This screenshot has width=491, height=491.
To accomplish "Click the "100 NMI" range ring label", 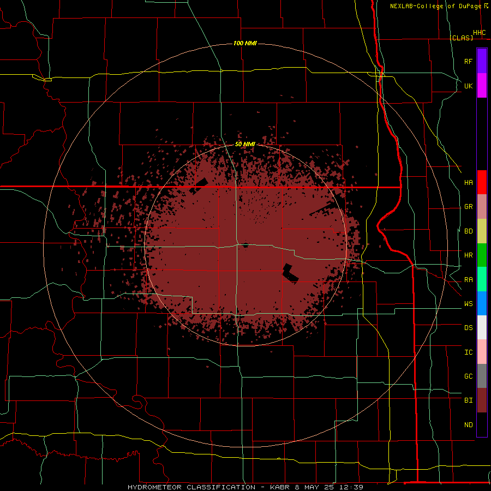I will coord(245,43).
